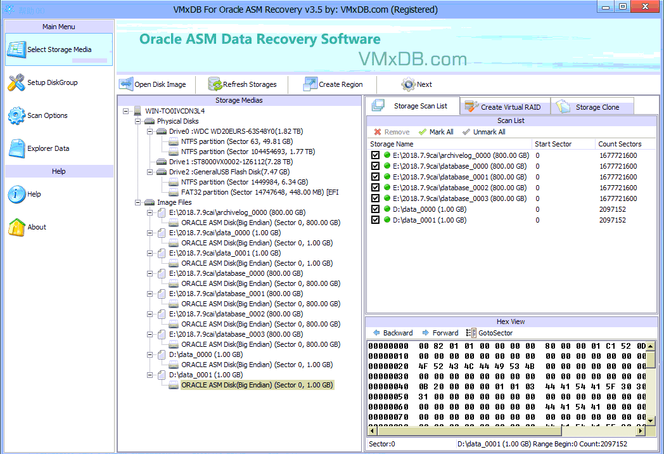Uncheck archivelog_0000 in Scan List
The image size is (664, 454).
pos(375,155)
